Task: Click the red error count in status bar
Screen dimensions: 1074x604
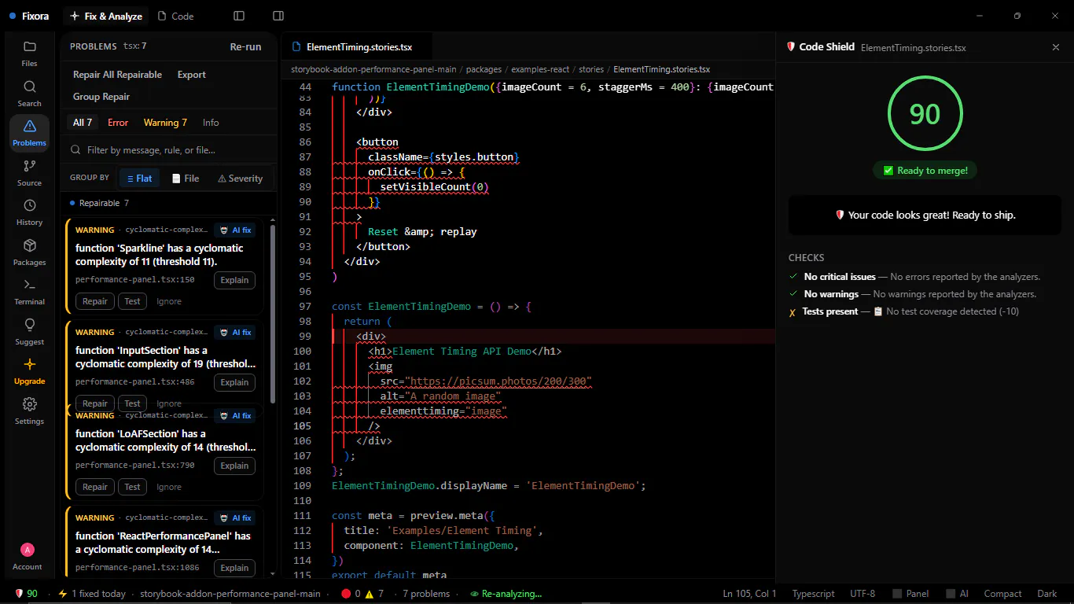Action: click(x=351, y=594)
